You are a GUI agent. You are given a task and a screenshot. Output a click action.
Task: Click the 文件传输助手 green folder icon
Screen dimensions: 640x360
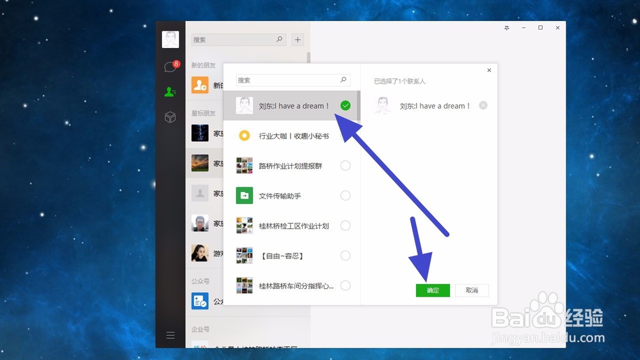pos(244,196)
